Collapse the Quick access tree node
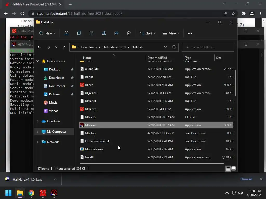 37,61
